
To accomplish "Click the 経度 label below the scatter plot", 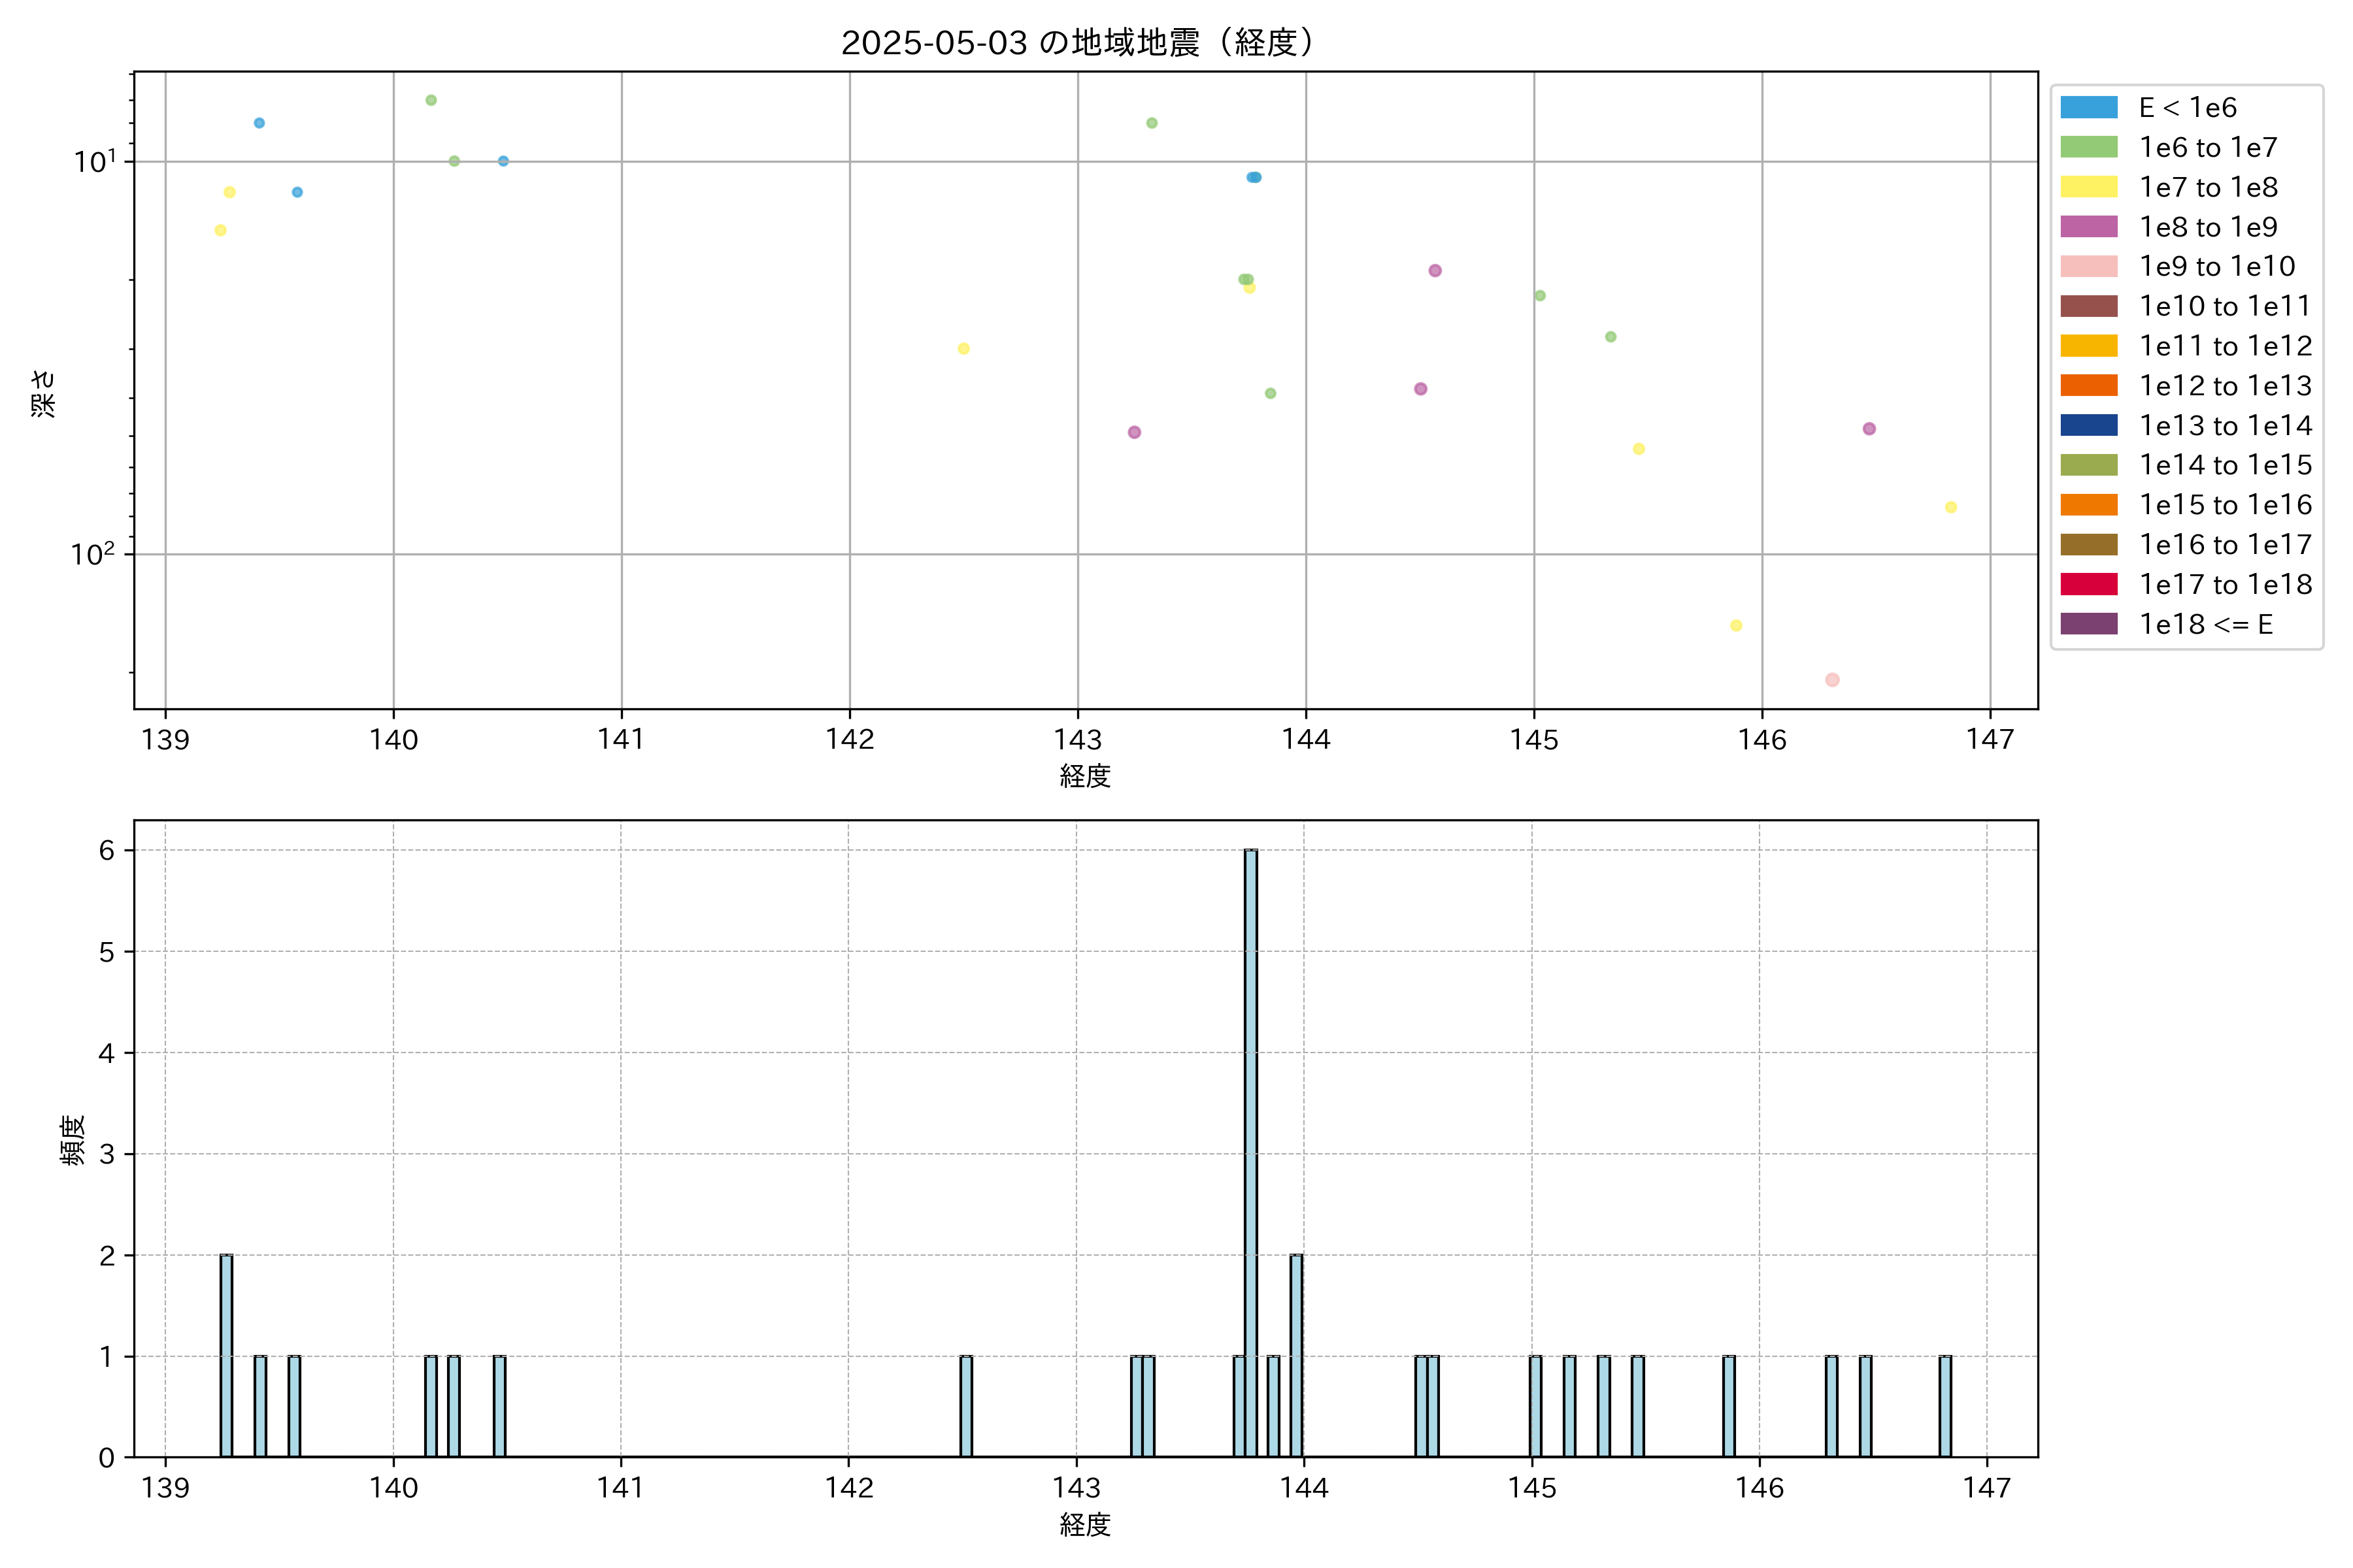I will (x=1084, y=776).
